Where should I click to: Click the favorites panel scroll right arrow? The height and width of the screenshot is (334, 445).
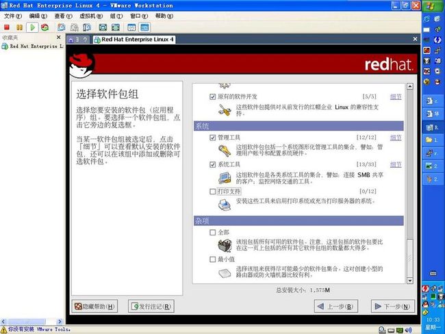coord(60,322)
